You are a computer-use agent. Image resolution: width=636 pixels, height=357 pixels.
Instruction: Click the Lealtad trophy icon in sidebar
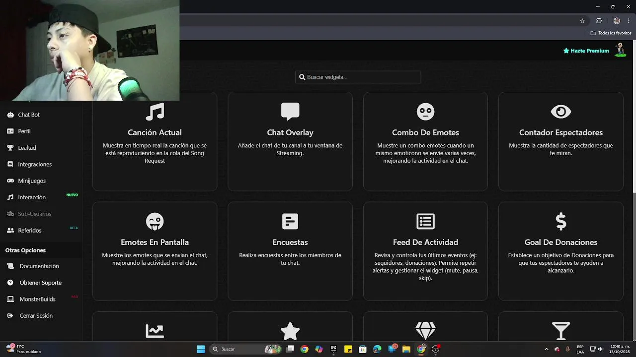tap(10, 148)
